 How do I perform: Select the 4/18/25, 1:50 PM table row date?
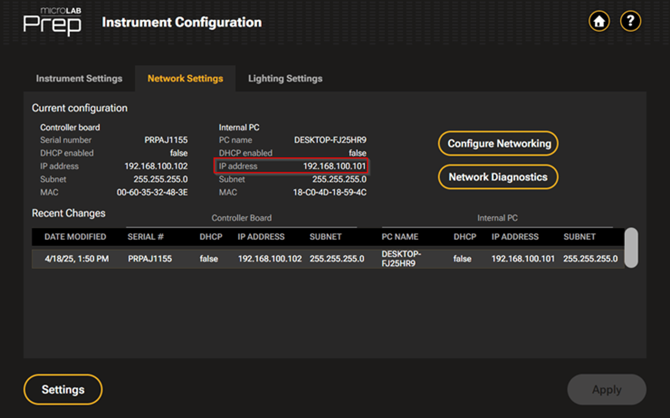point(77,259)
